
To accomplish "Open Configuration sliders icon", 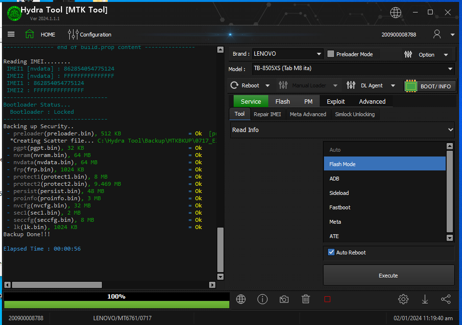I will [73, 35].
